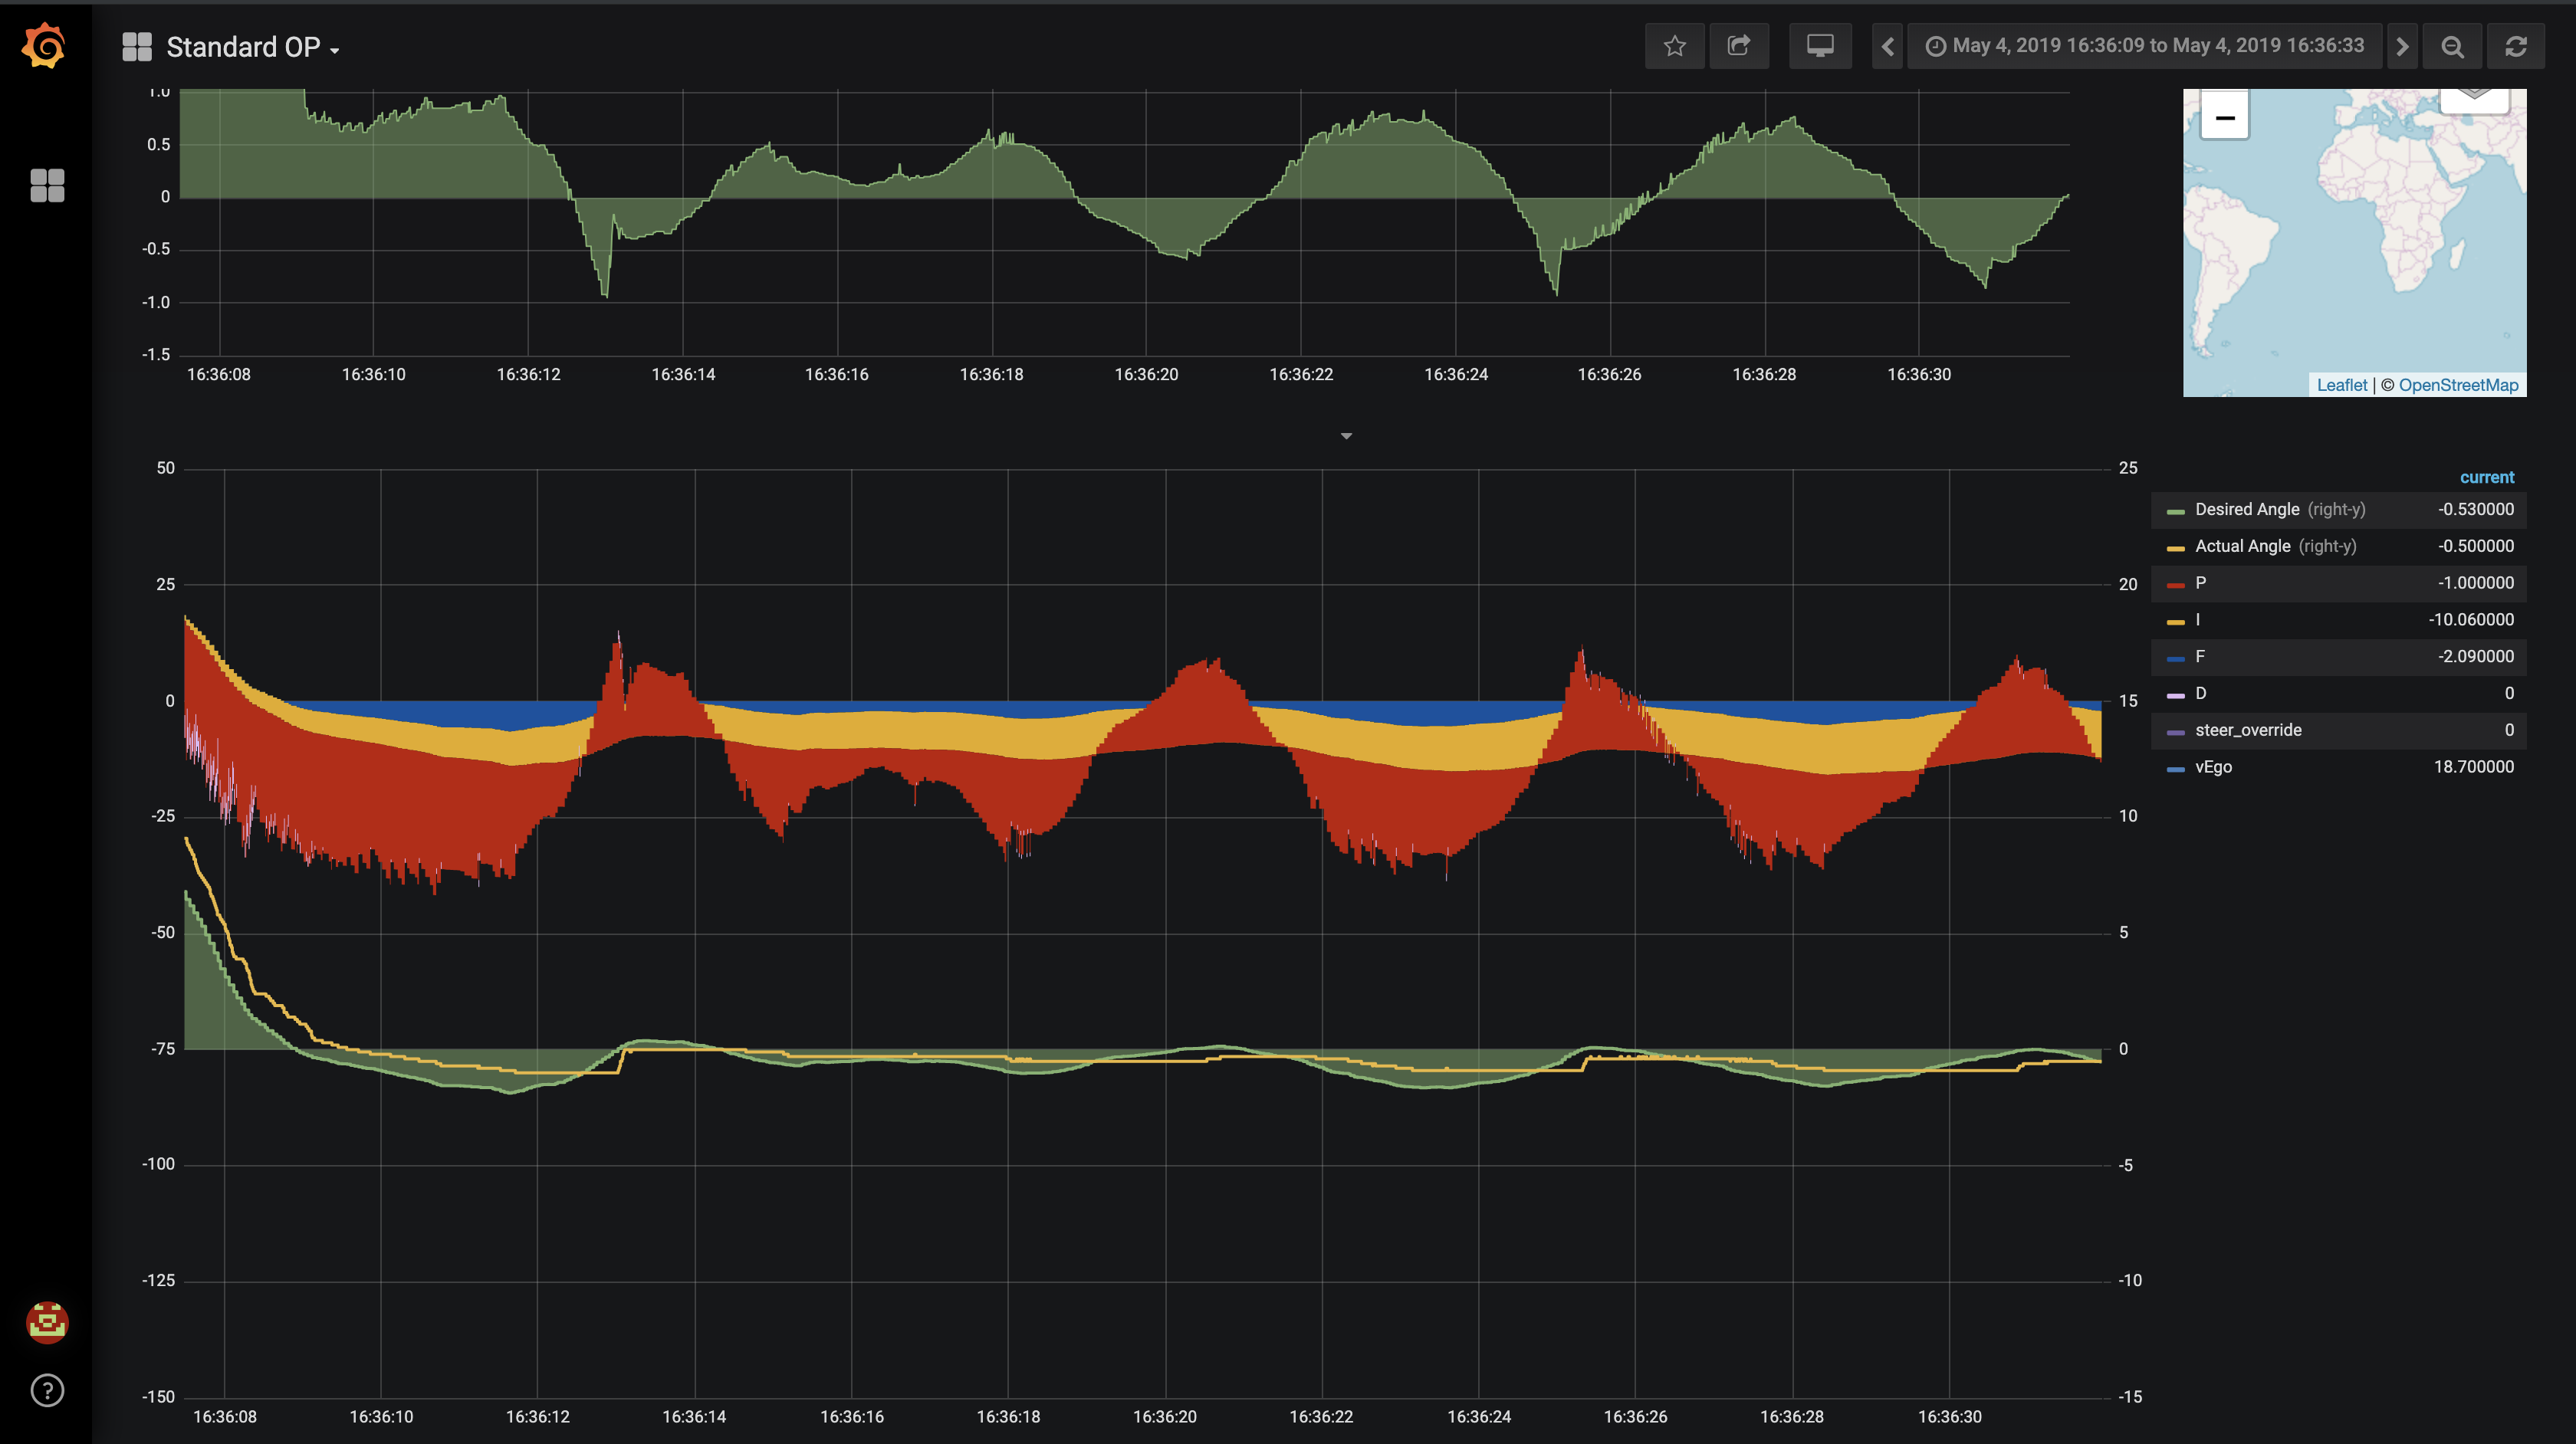Shift time range forward with right arrow

click(2402, 46)
